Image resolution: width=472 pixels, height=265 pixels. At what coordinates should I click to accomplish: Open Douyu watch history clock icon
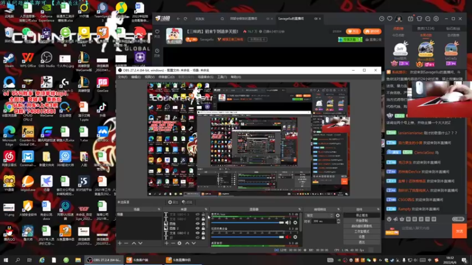point(382,19)
